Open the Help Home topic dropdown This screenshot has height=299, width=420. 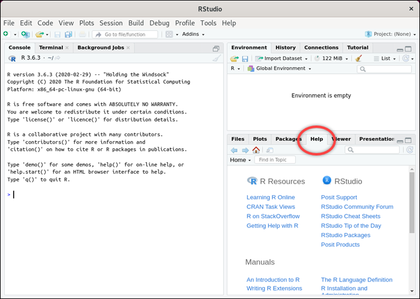coord(240,160)
